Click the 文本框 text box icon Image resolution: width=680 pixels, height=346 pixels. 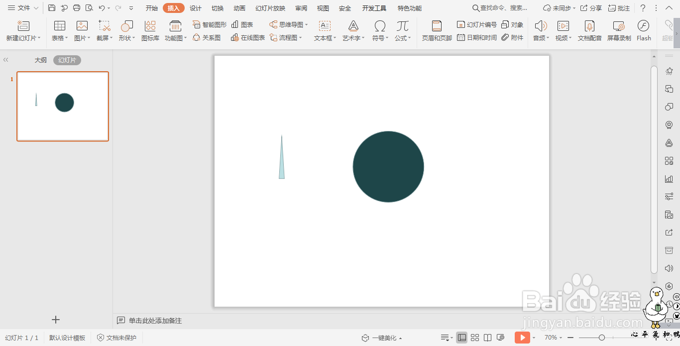325,26
